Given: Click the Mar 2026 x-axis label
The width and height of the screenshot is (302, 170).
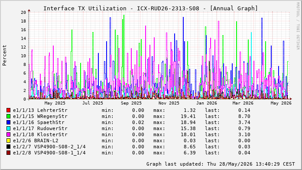Looking at the screenshot, I should pos(243,103).
